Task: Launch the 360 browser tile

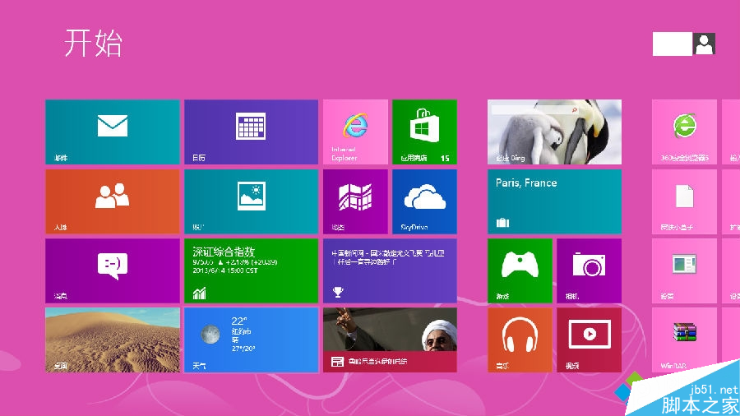Action: coord(684,132)
